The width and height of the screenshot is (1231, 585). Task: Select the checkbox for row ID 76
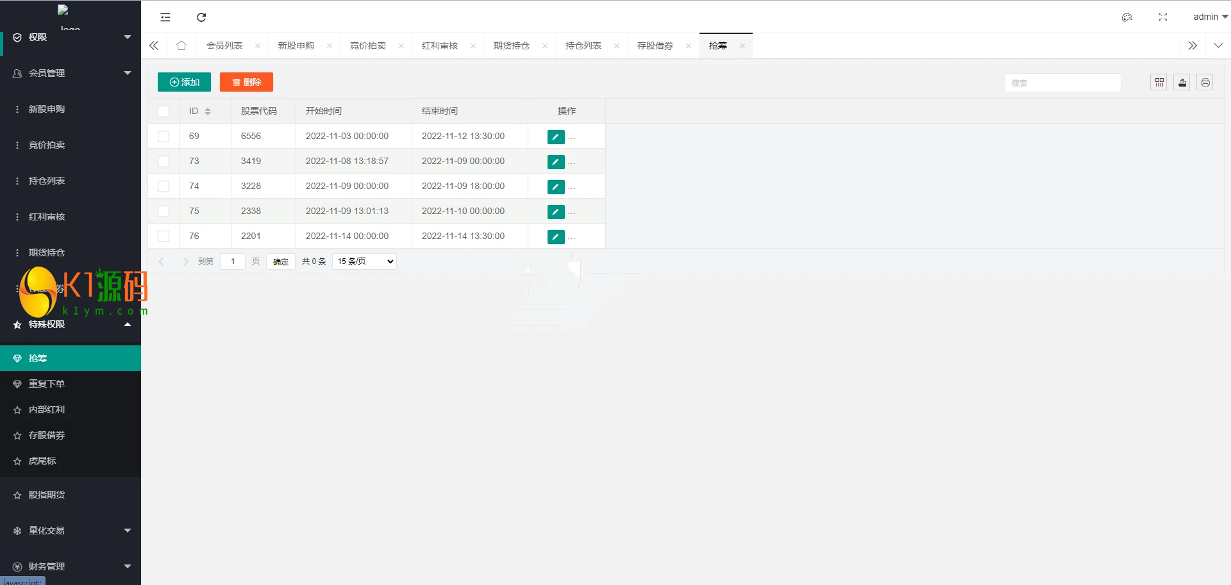(163, 236)
